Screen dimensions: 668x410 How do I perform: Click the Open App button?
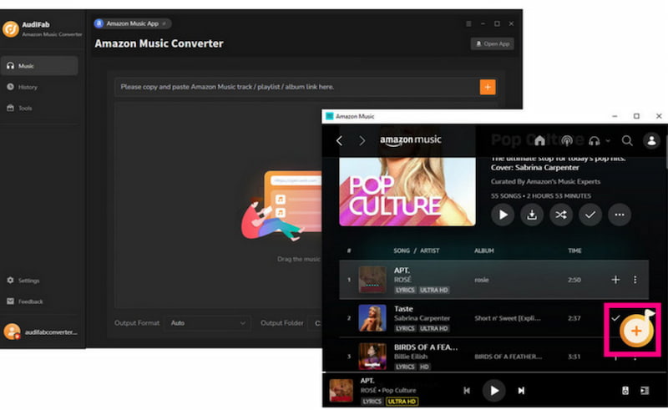(x=493, y=43)
